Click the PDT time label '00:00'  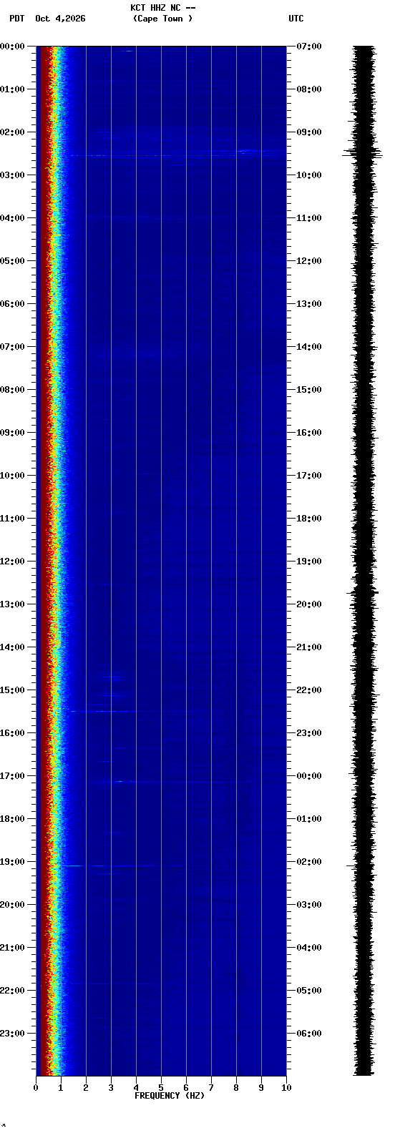pos(12,46)
